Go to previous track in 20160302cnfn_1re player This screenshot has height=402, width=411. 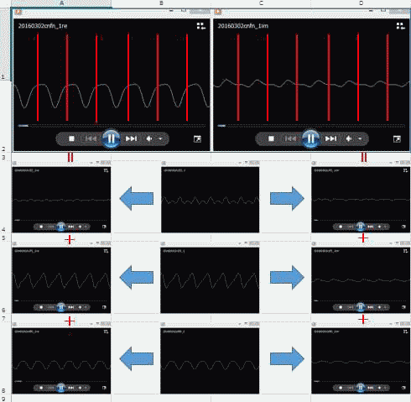pos(91,138)
